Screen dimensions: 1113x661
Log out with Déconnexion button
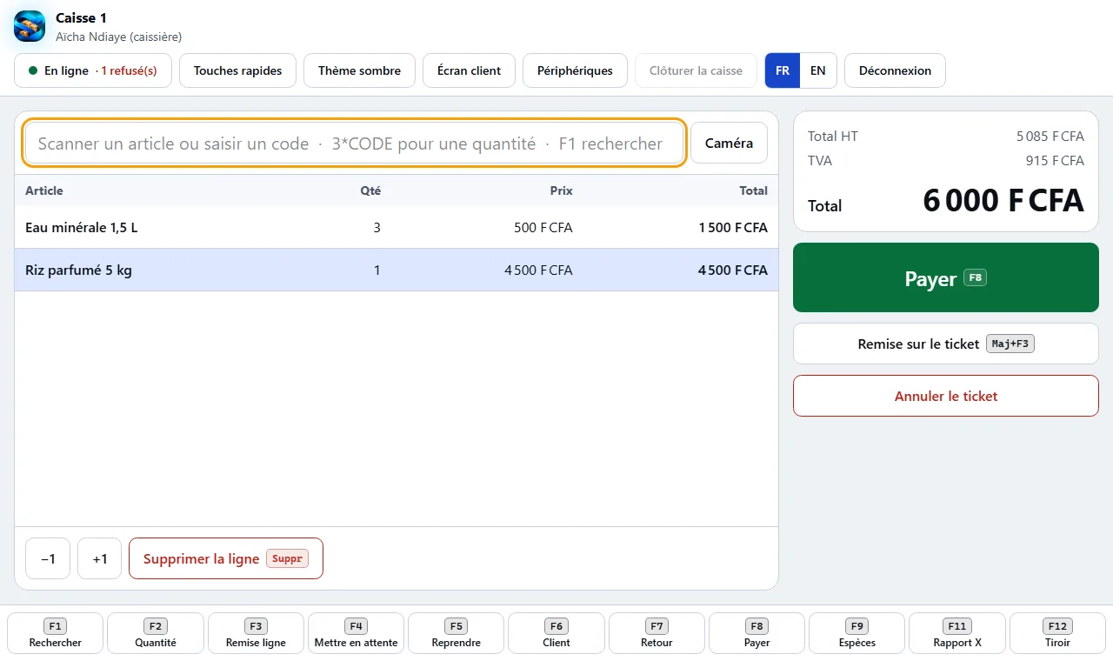click(x=895, y=71)
